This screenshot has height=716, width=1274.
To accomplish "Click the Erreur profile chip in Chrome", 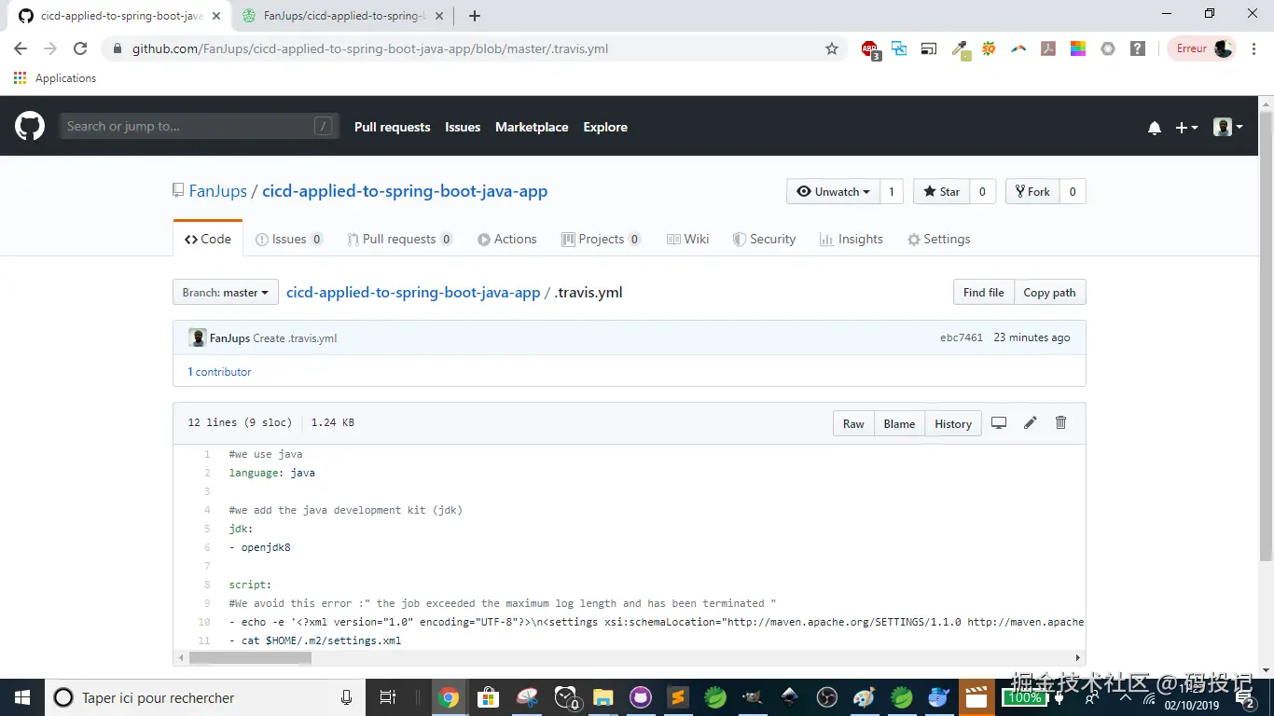I will (x=1203, y=48).
